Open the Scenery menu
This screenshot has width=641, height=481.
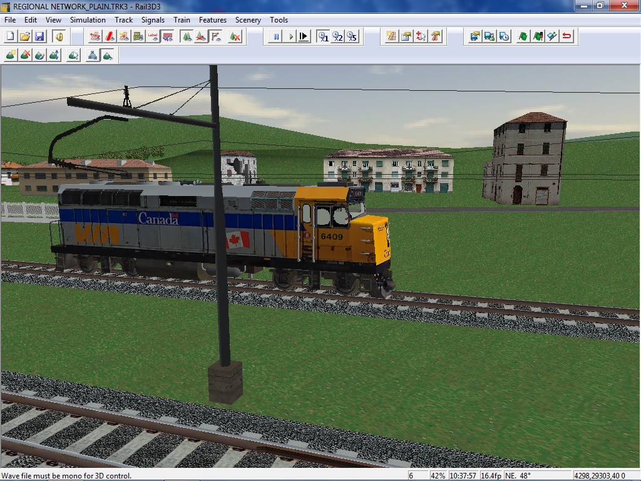pyautogui.click(x=248, y=19)
